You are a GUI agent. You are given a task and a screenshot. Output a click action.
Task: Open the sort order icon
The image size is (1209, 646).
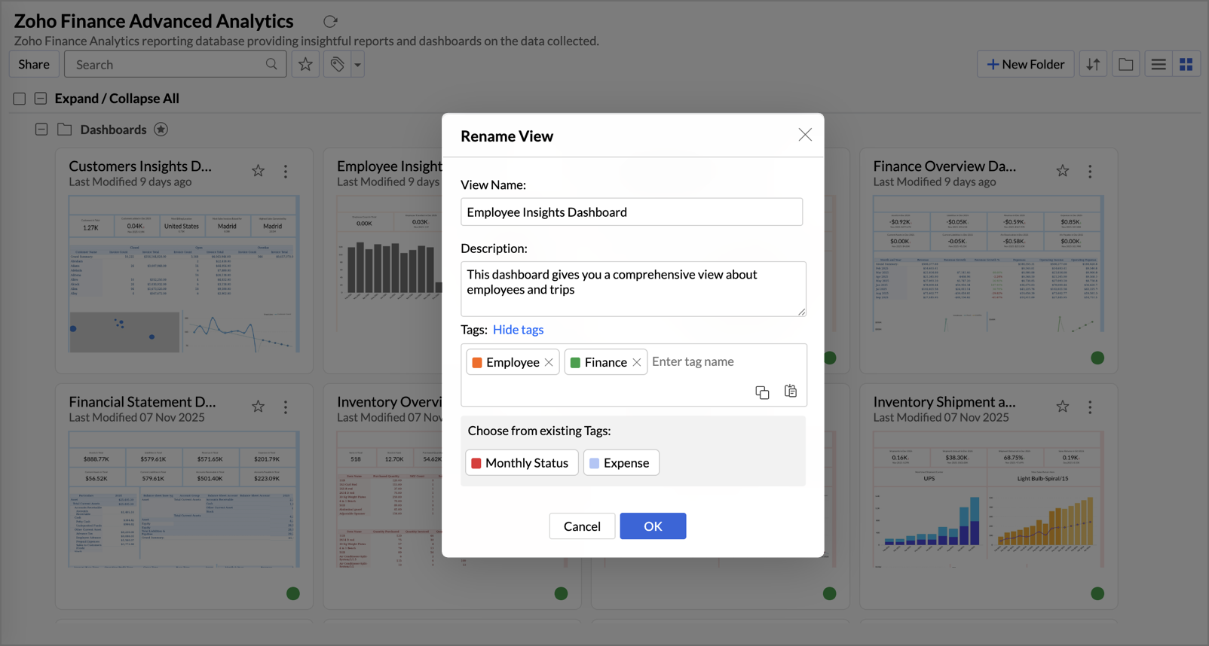1093,65
